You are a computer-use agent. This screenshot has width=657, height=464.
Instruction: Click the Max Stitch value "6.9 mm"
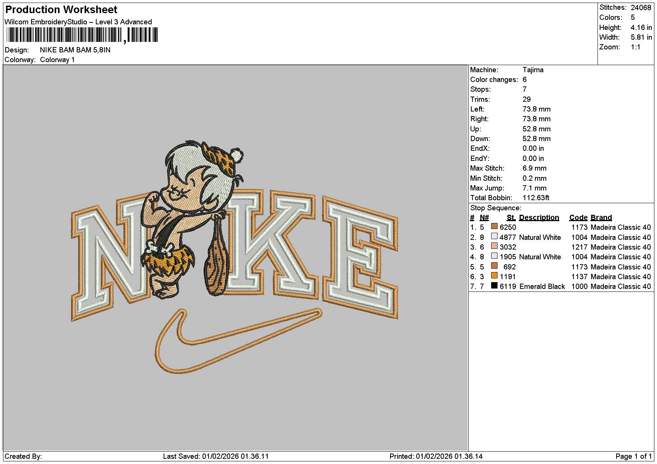tap(535, 168)
